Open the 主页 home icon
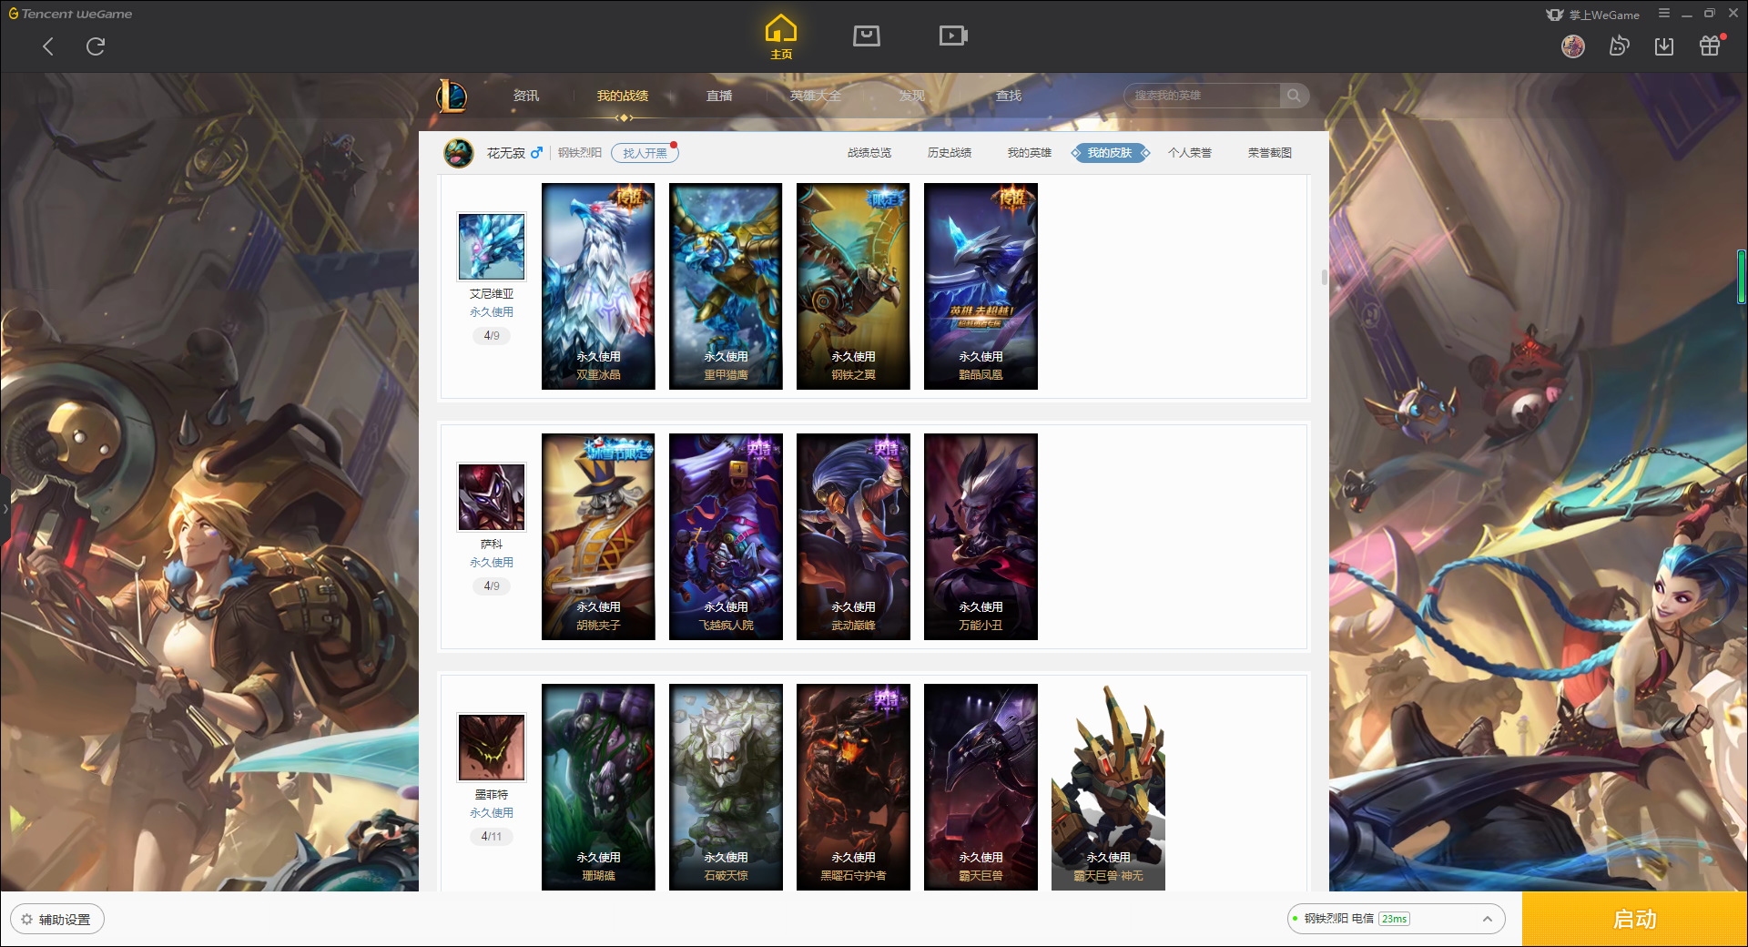 781,36
